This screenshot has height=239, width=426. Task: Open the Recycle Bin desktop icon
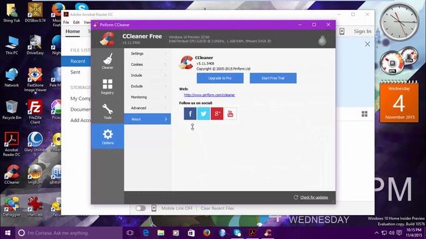tap(12, 110)
